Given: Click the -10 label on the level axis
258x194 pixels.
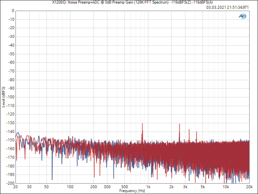Looking at the screenshot, I should 12,19.
